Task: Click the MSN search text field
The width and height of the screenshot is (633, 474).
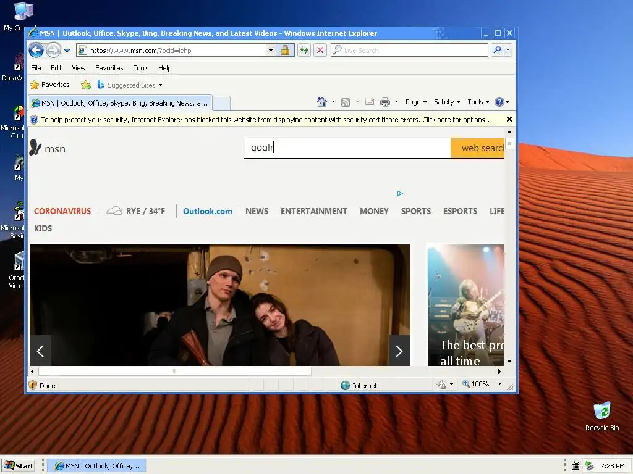Action: pos(347,148)
